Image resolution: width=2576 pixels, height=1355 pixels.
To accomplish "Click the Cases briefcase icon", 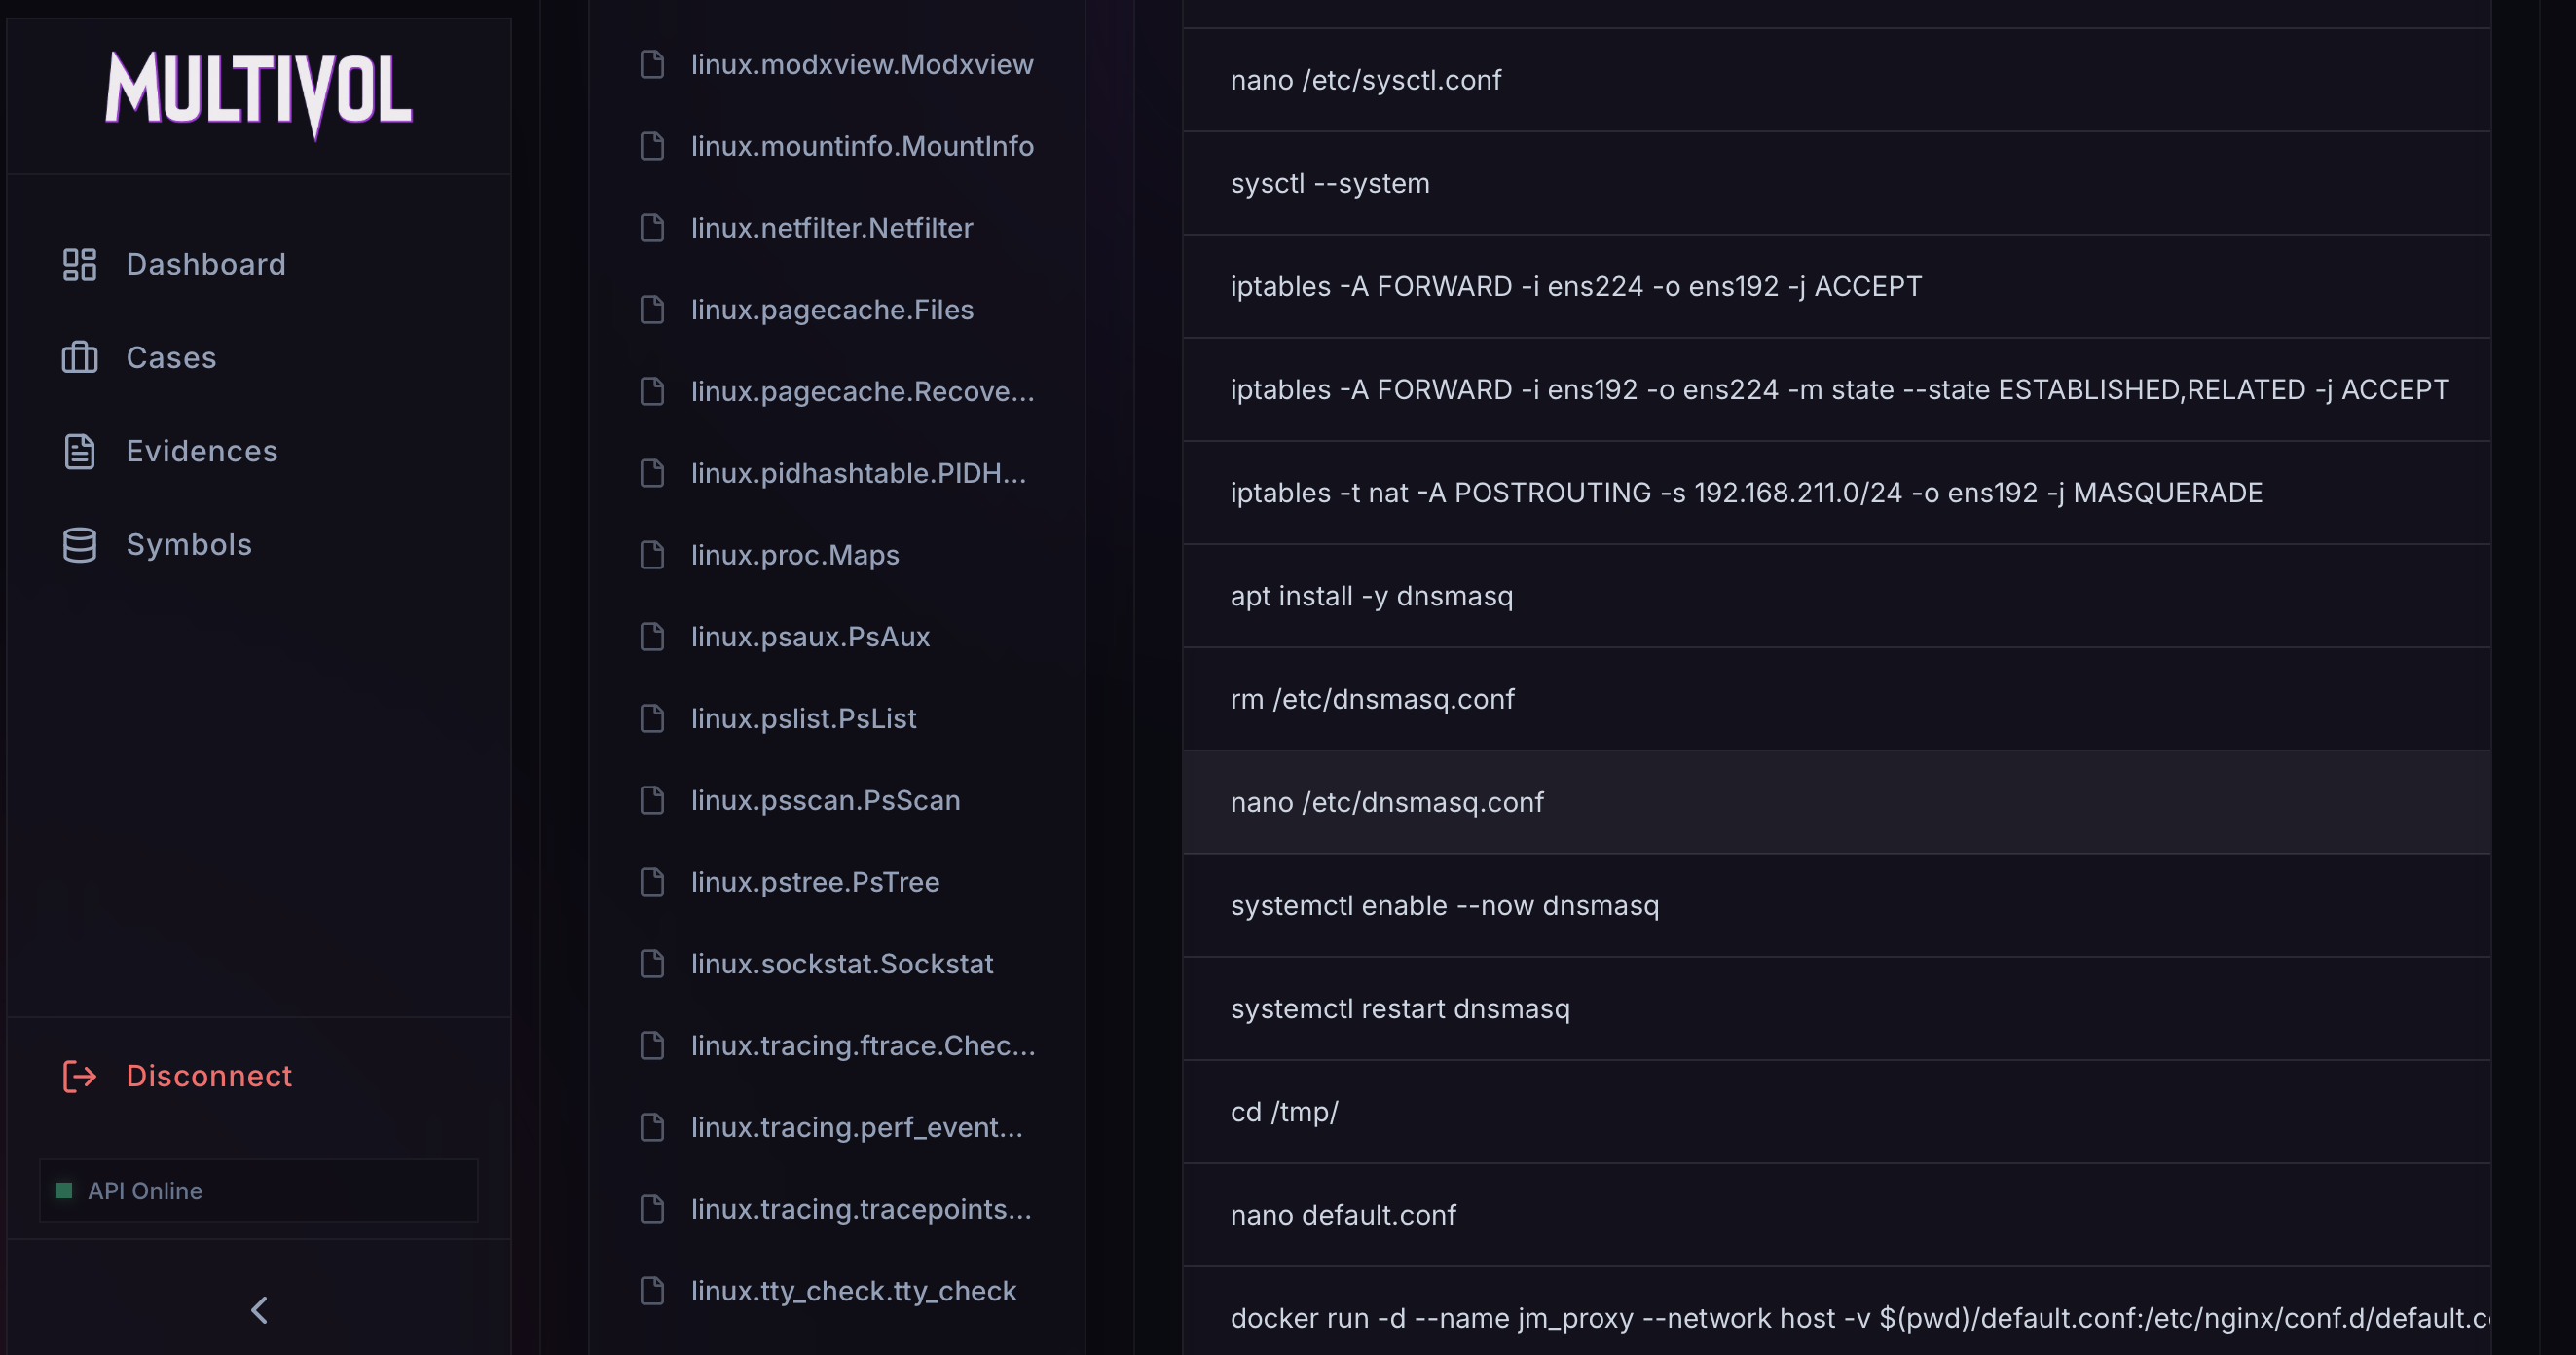I will point(79,357).
